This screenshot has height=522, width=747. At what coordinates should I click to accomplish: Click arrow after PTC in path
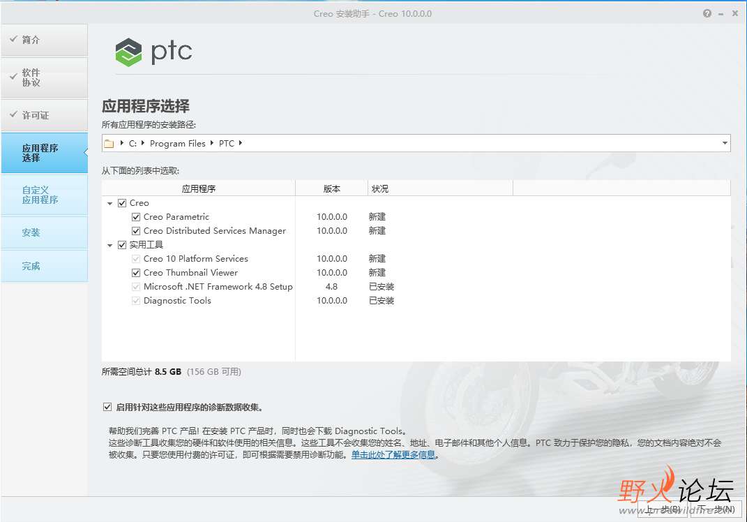point(241,143)
